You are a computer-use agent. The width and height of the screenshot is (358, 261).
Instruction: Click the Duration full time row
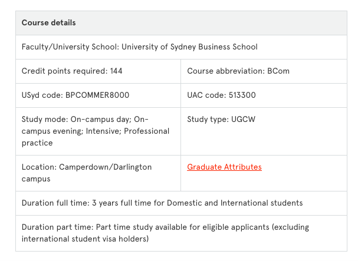(162, 203)
